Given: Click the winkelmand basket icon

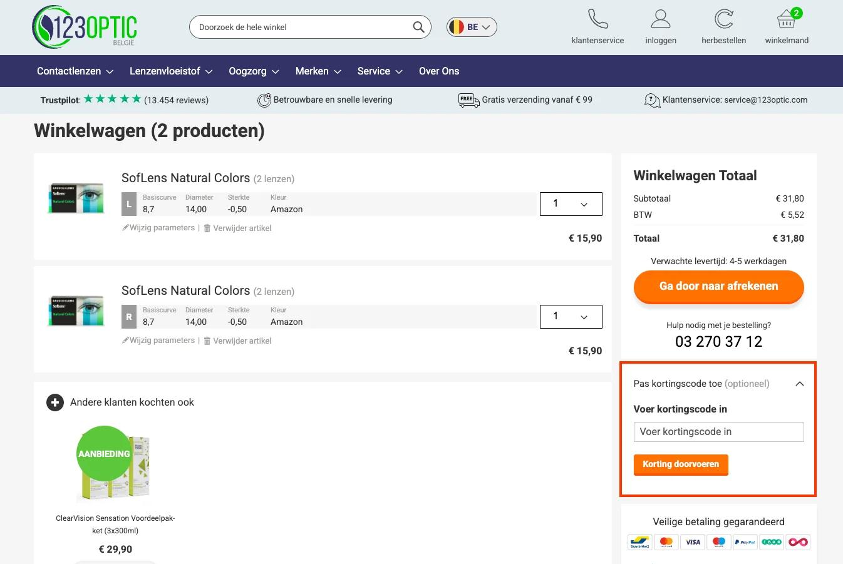Looking at the screenshot, I should (786, 20).
